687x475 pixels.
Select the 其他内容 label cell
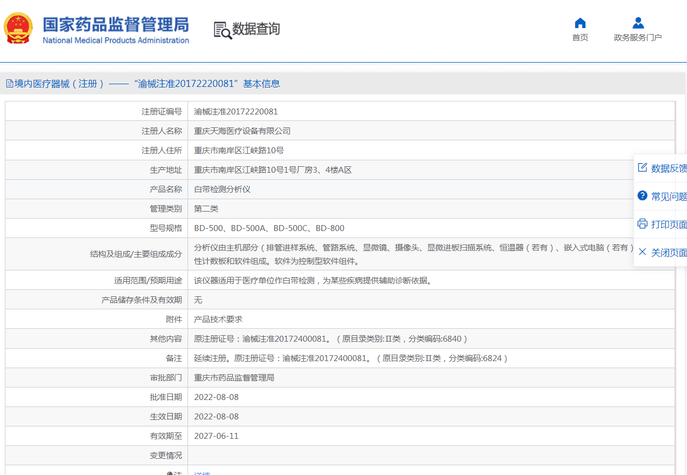[x=97, y=338]
